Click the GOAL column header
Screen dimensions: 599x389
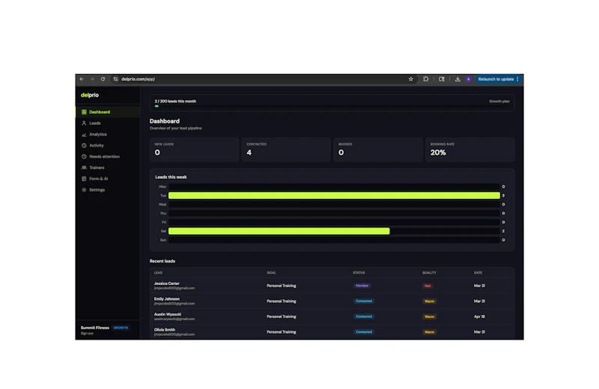coord(271,272)
